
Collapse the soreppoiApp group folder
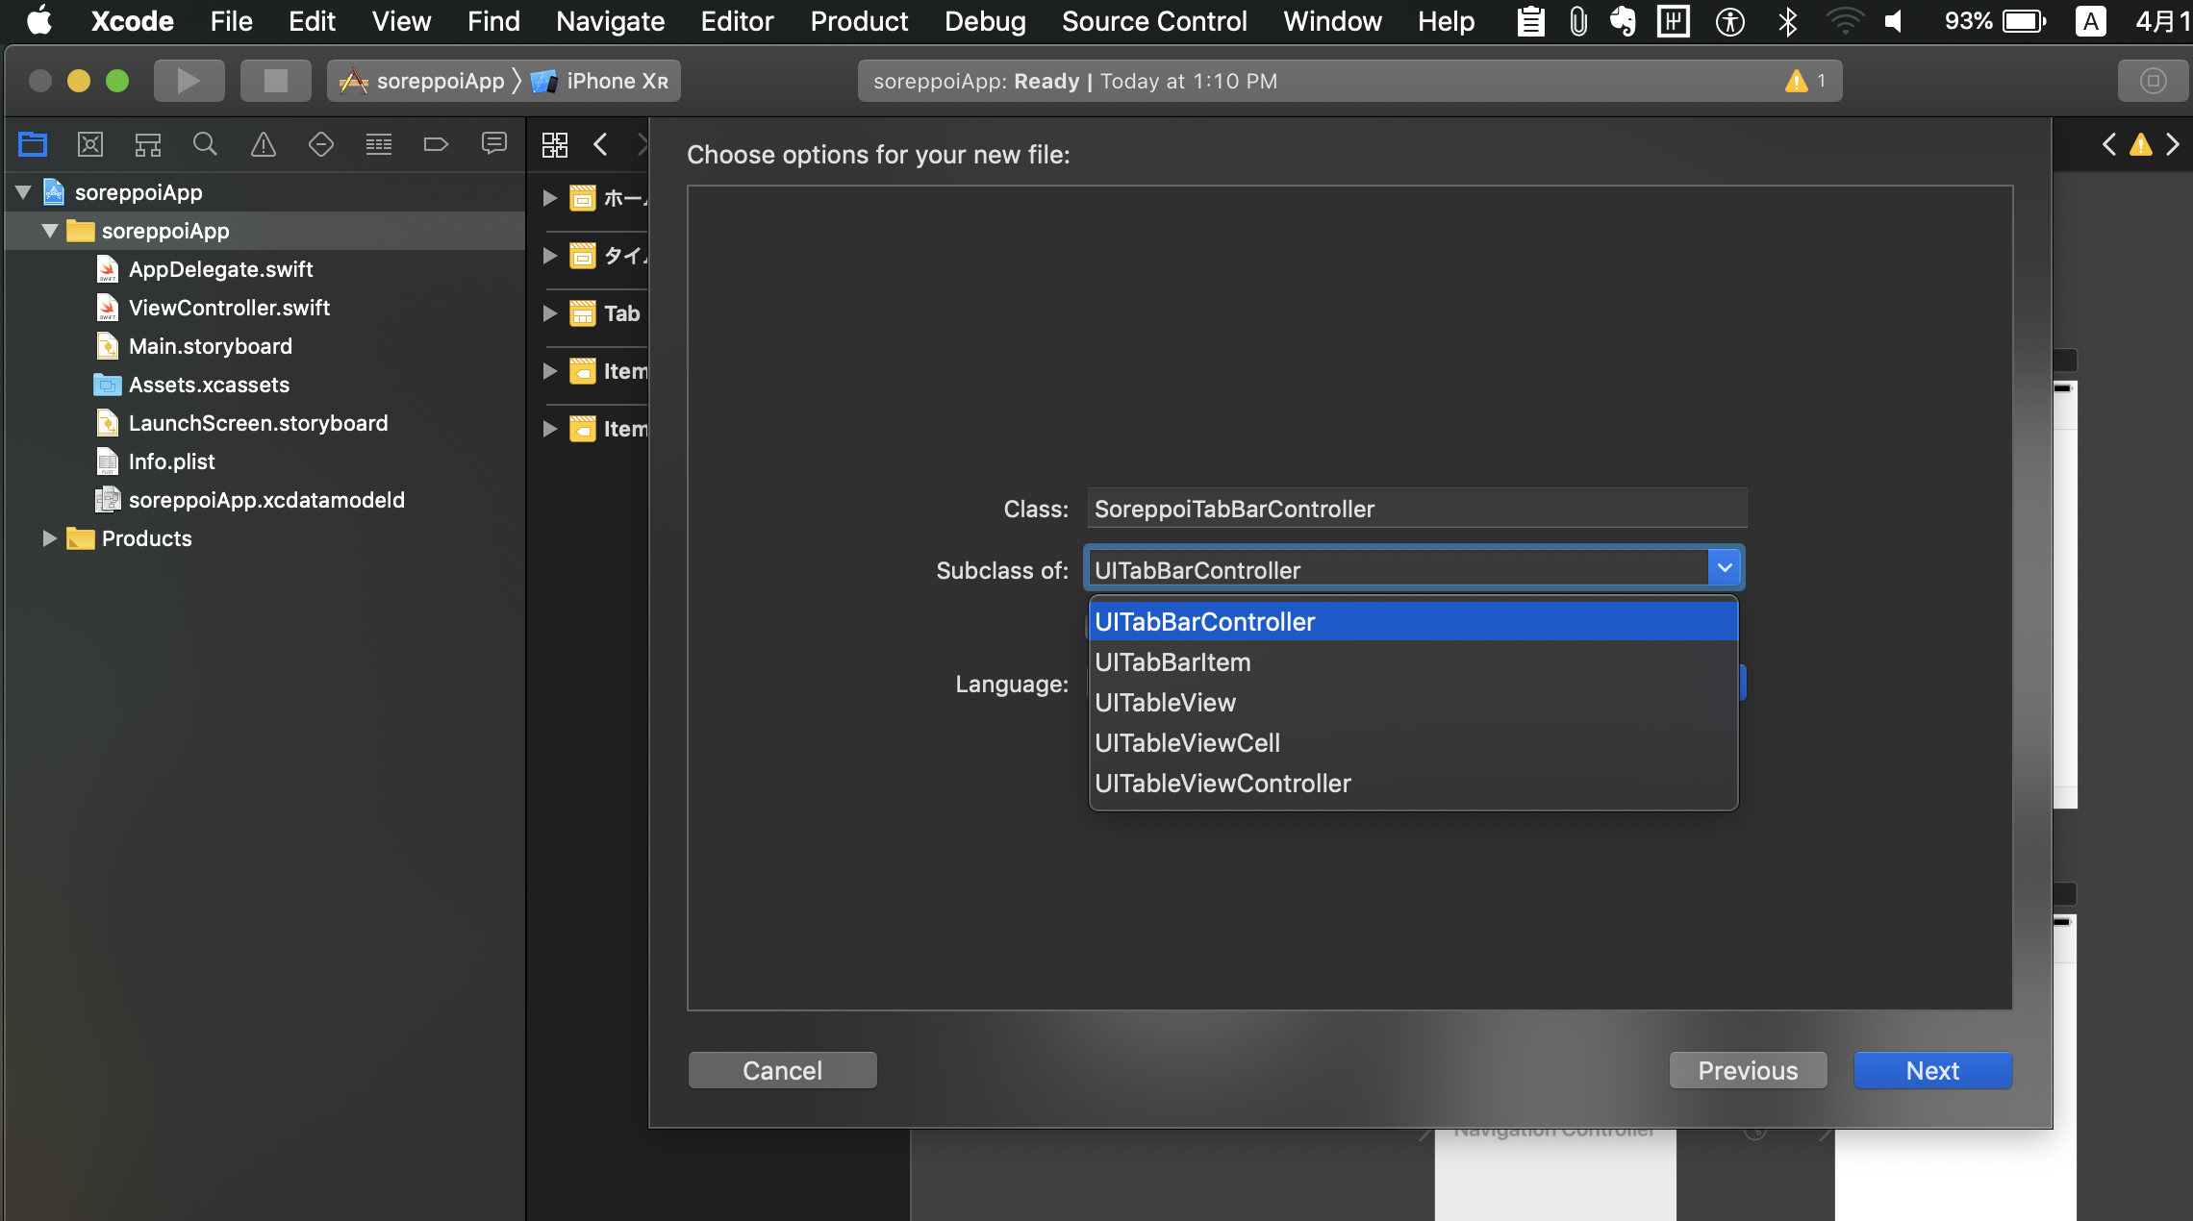point(50,231)
